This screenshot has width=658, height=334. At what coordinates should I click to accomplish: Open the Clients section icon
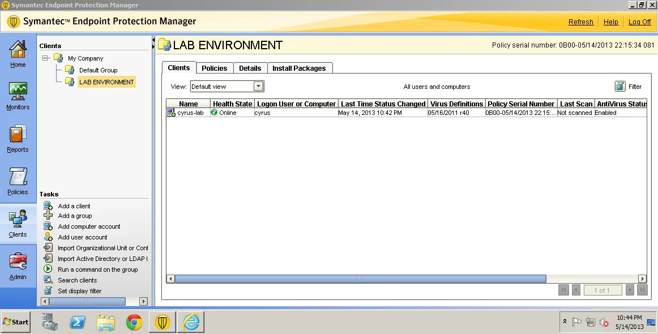pyautogui.click(x=18, y=219)
